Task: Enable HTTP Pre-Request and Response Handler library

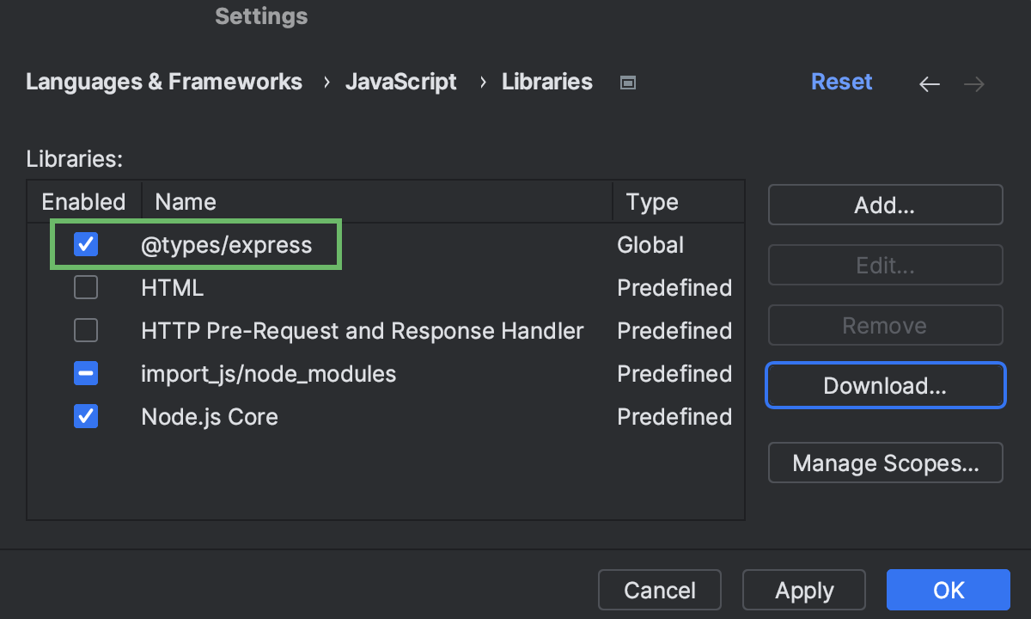Action: pos(86,330)
